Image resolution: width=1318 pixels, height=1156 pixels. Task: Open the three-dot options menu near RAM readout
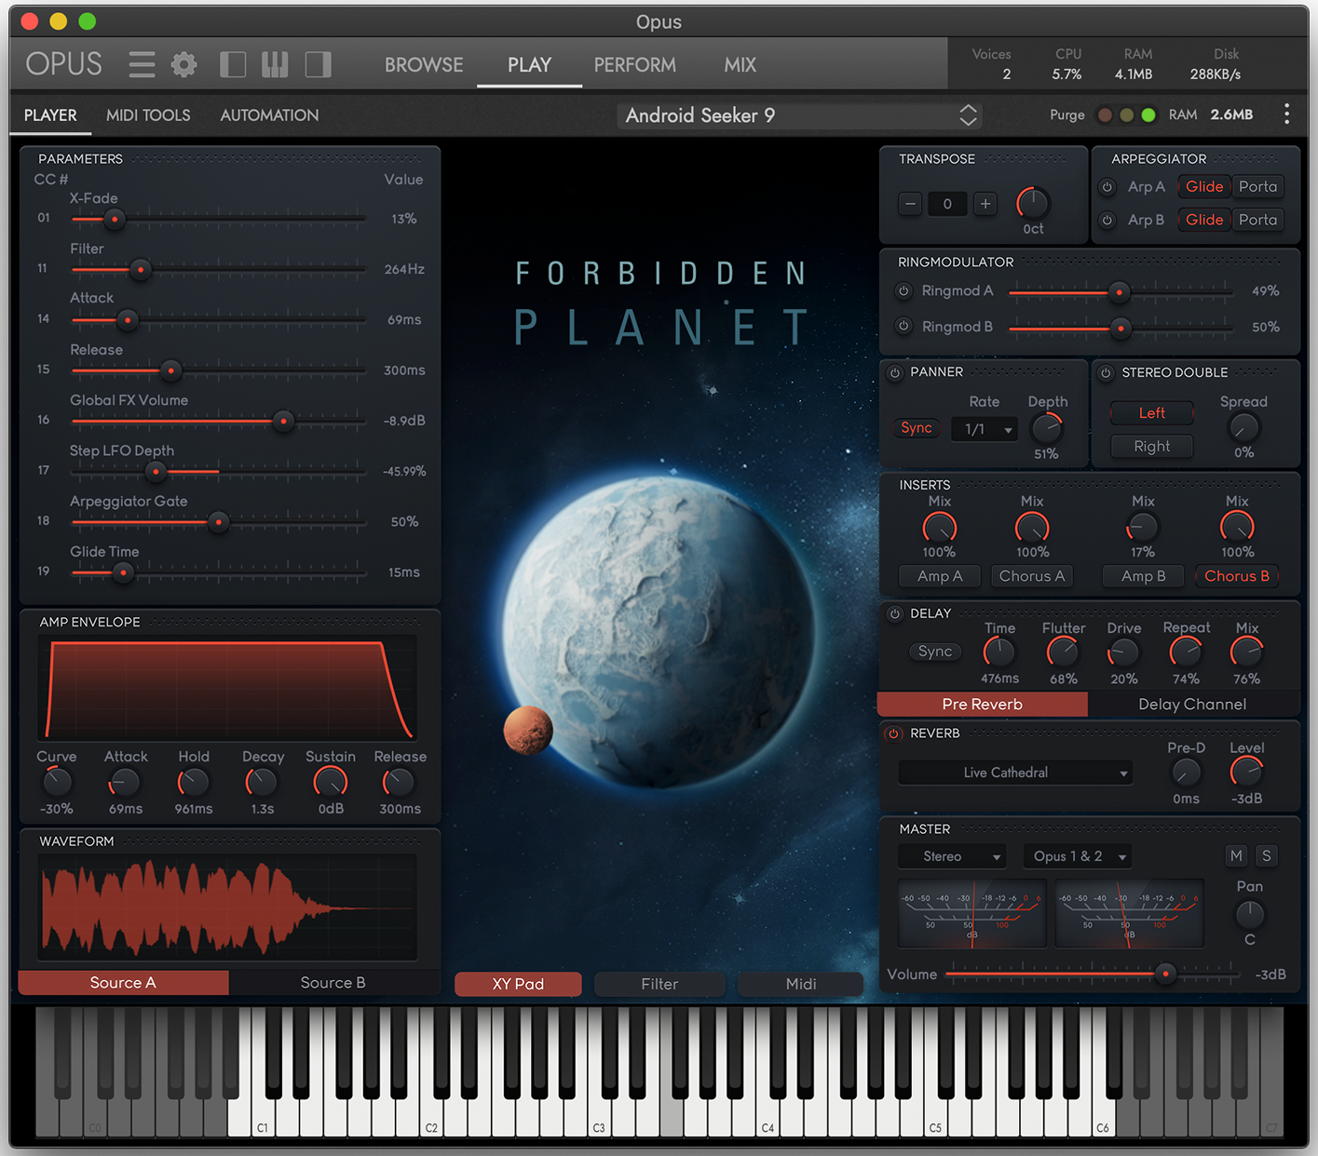[x=1287, y=114]
